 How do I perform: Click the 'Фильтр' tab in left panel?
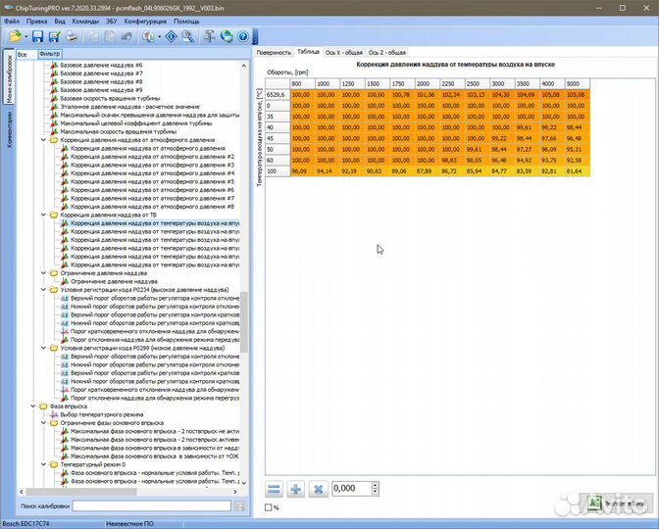click(x=49, y=53)
